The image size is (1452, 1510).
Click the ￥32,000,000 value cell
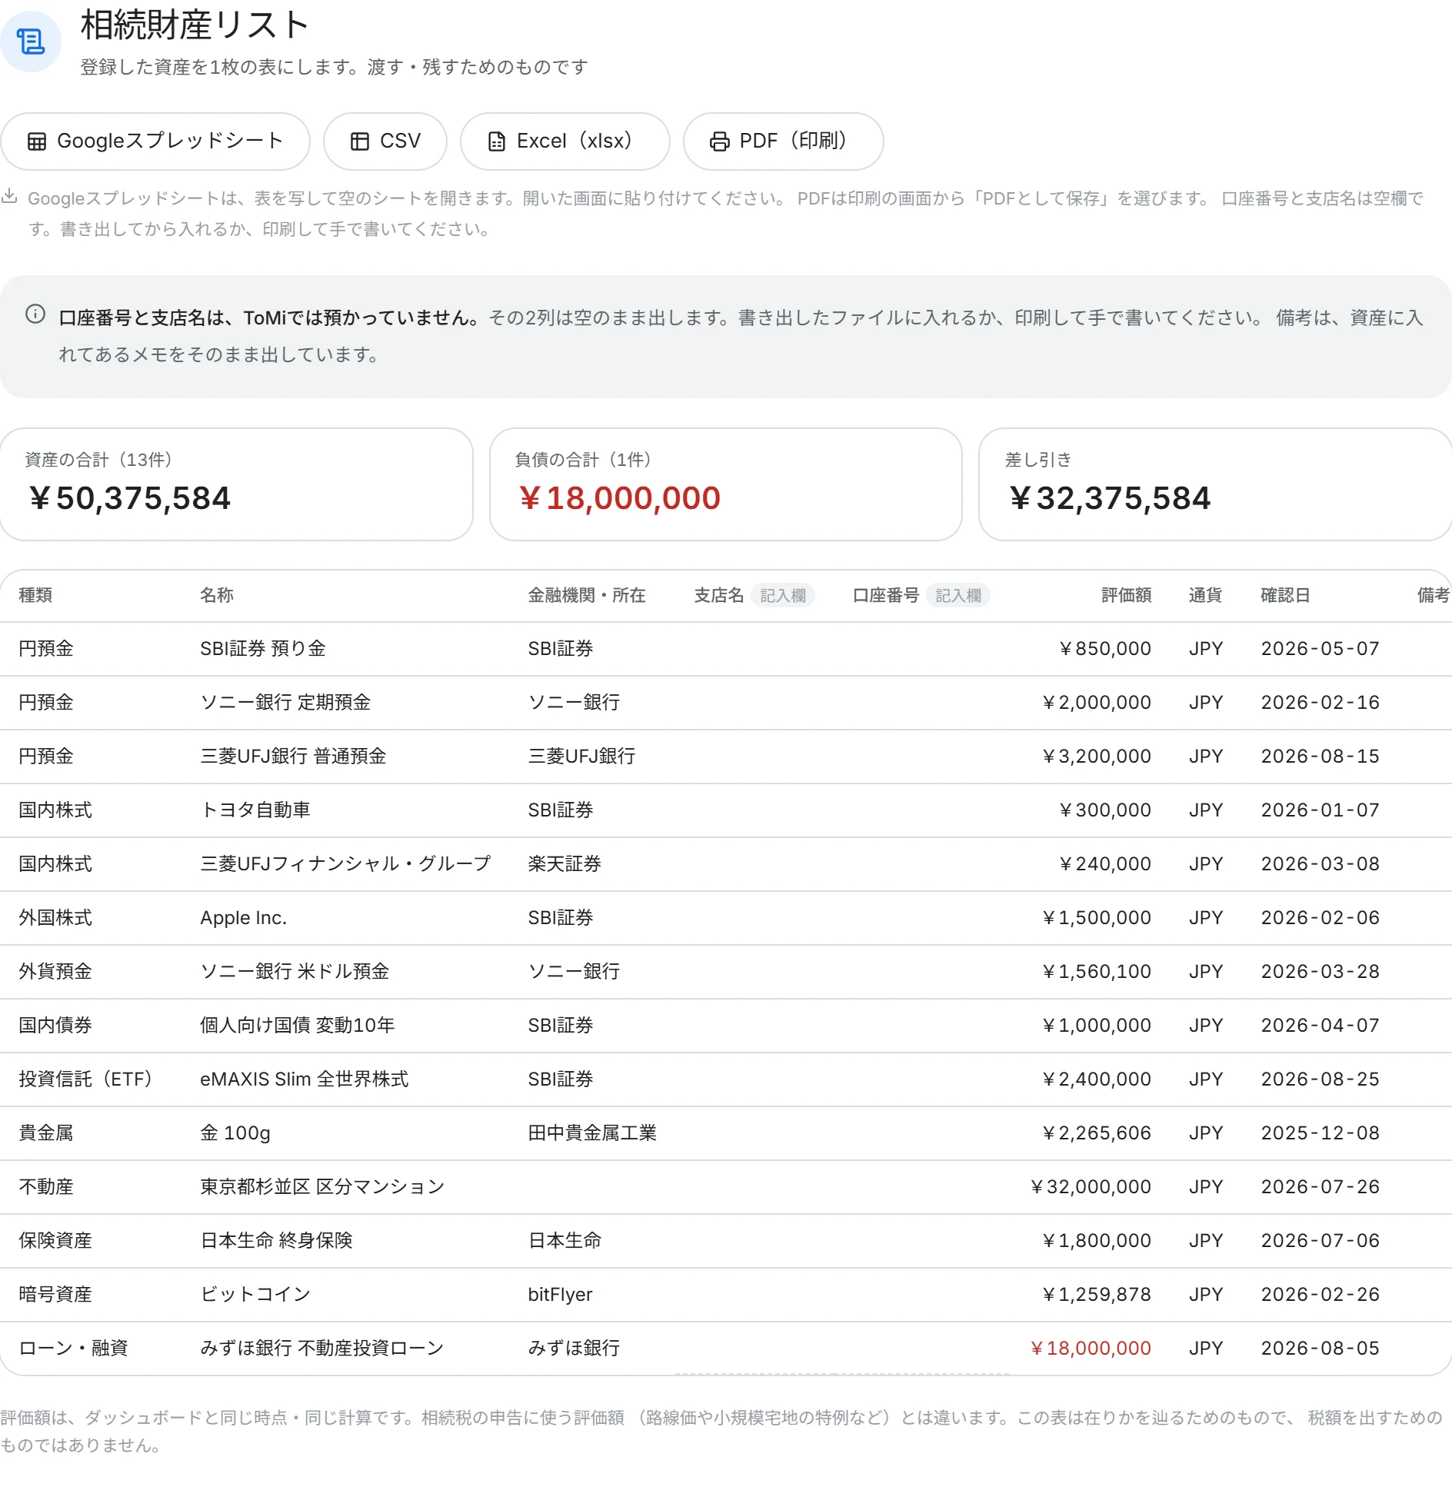1090,1188
